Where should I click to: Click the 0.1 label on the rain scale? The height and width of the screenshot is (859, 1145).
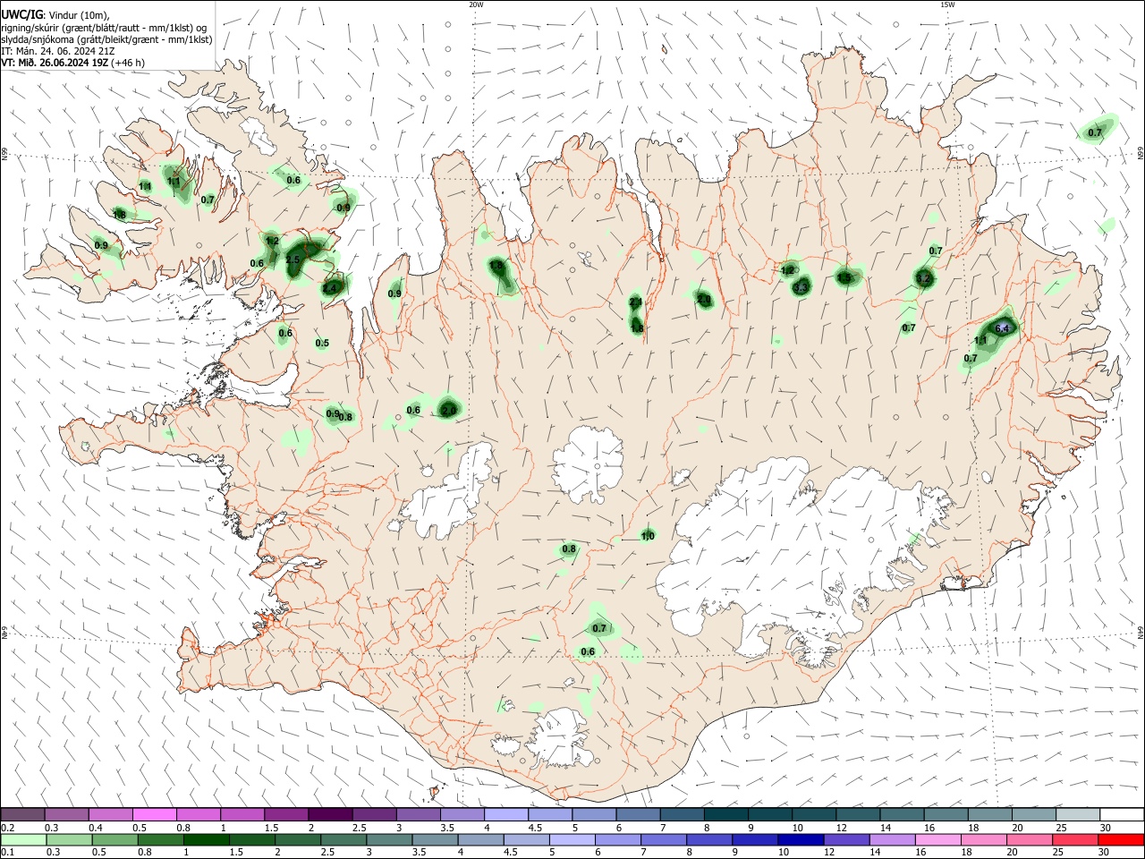point(7,852)
